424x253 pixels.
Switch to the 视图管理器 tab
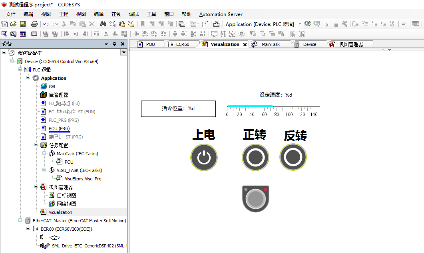click(x=350, y=44)
